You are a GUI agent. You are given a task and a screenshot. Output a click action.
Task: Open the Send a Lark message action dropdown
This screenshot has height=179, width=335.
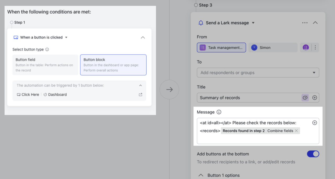(x=253, y=23)
